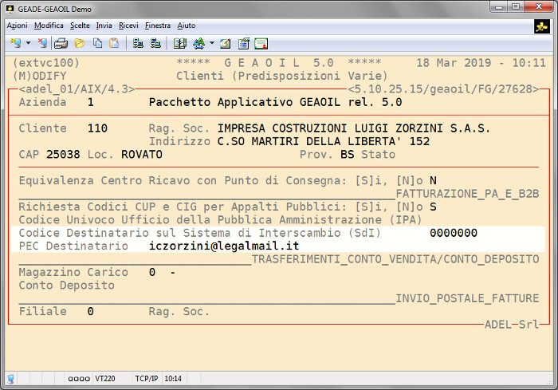558x390 pixels.
Task: Open the Aiuto menu
Action: [x=187, y=26]
